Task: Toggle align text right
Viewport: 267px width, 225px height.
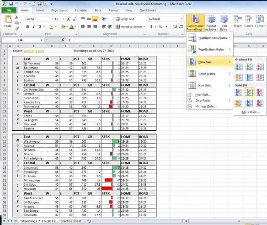Action: pos(95,27)
